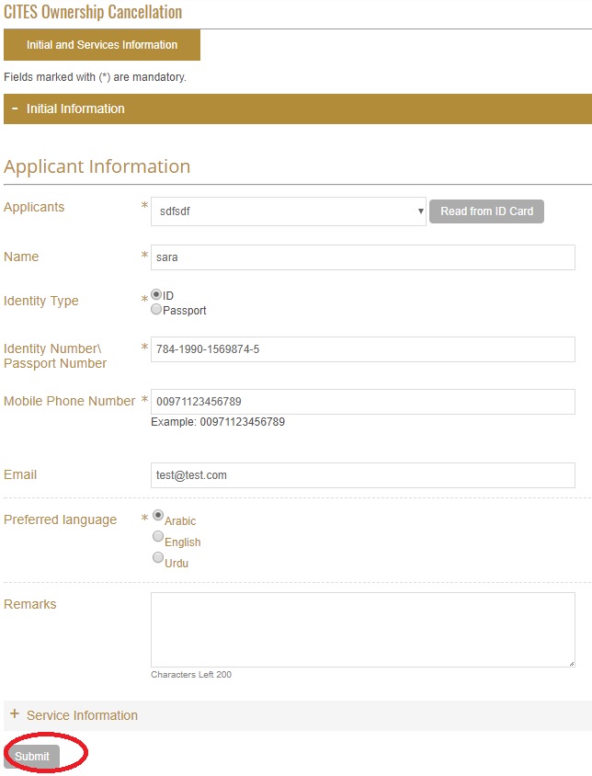Choose Passport as identity type
The height and width of the screenshot is (776, 592).
[x=156, y=310]
